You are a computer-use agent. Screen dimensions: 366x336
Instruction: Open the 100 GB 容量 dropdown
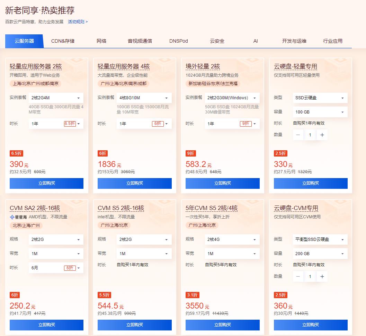click(320, 112)
